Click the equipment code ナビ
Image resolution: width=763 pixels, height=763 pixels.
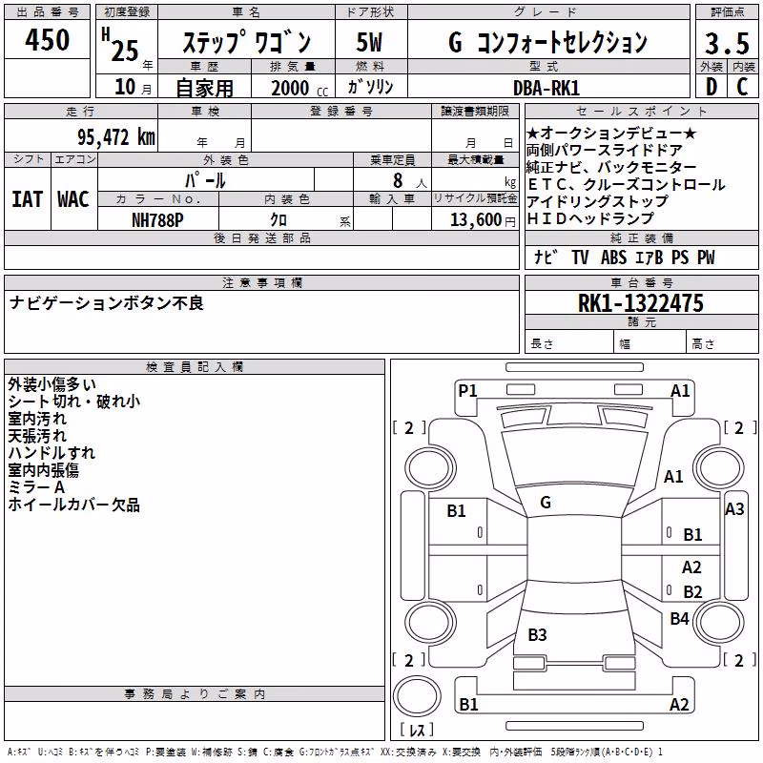[545, 258]
